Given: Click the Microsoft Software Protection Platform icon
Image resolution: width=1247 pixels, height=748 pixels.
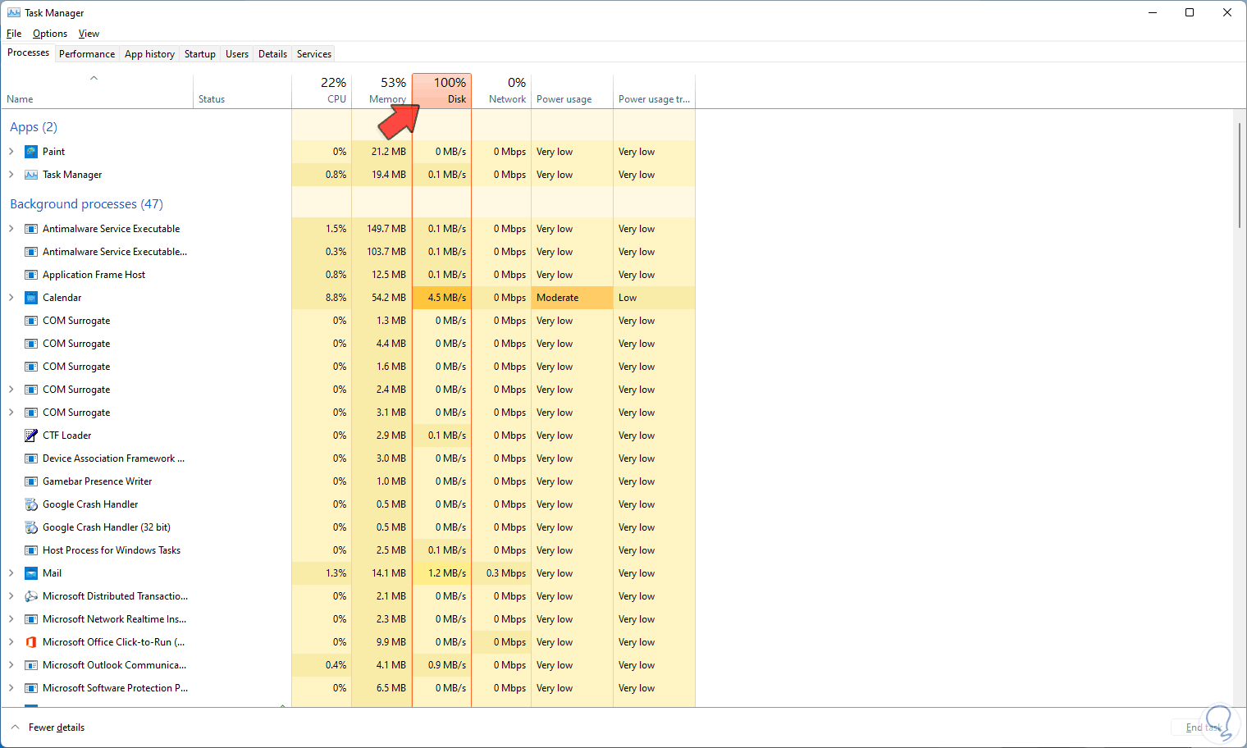Looking at the screenshot, I should (31, 688).
